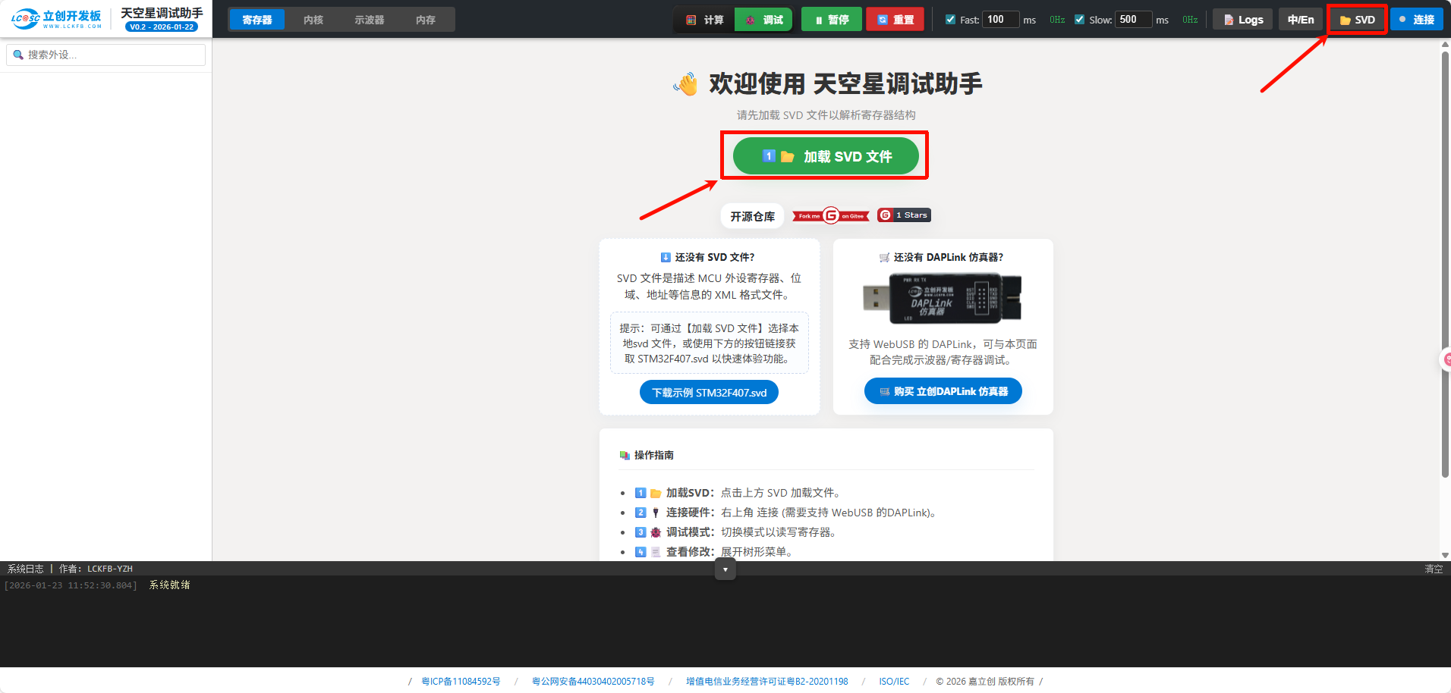The width and height of the screenshot is (1451, 693).
Task: Reset the target using 重置
Action: point(895,19)
